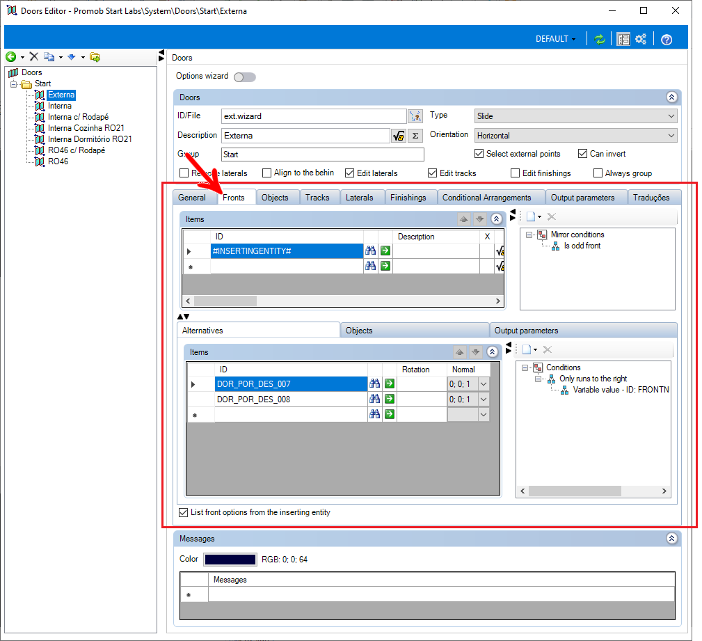Image resolution: width=702 pixels, height=641 pixels.
Task: Open Normal dropdown for DOR_POR_DES_007
Action: pyautogui.click(x=484, y=384)
